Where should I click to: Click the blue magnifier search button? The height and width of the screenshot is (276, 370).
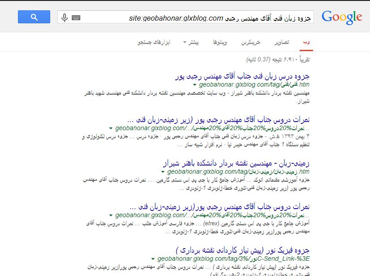point(34,17)
